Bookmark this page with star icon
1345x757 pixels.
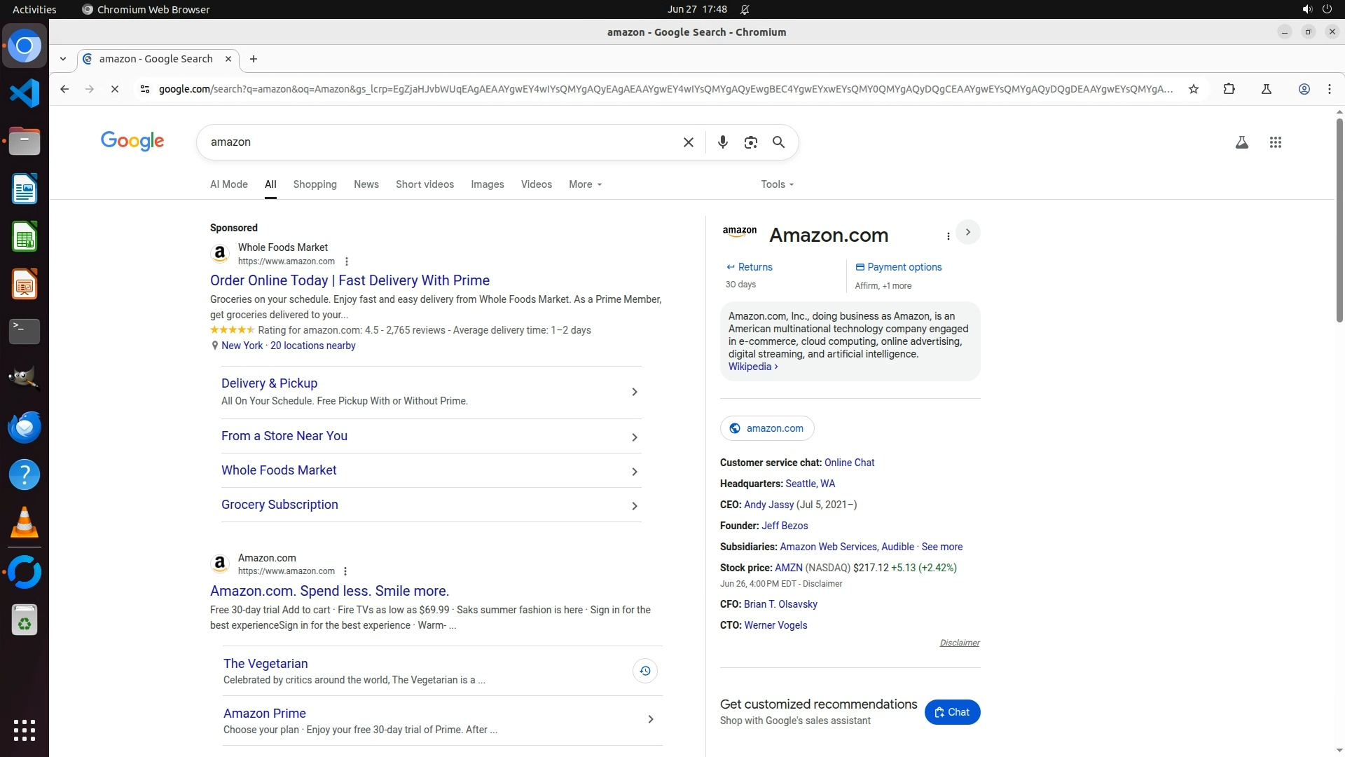point(1194,89)
